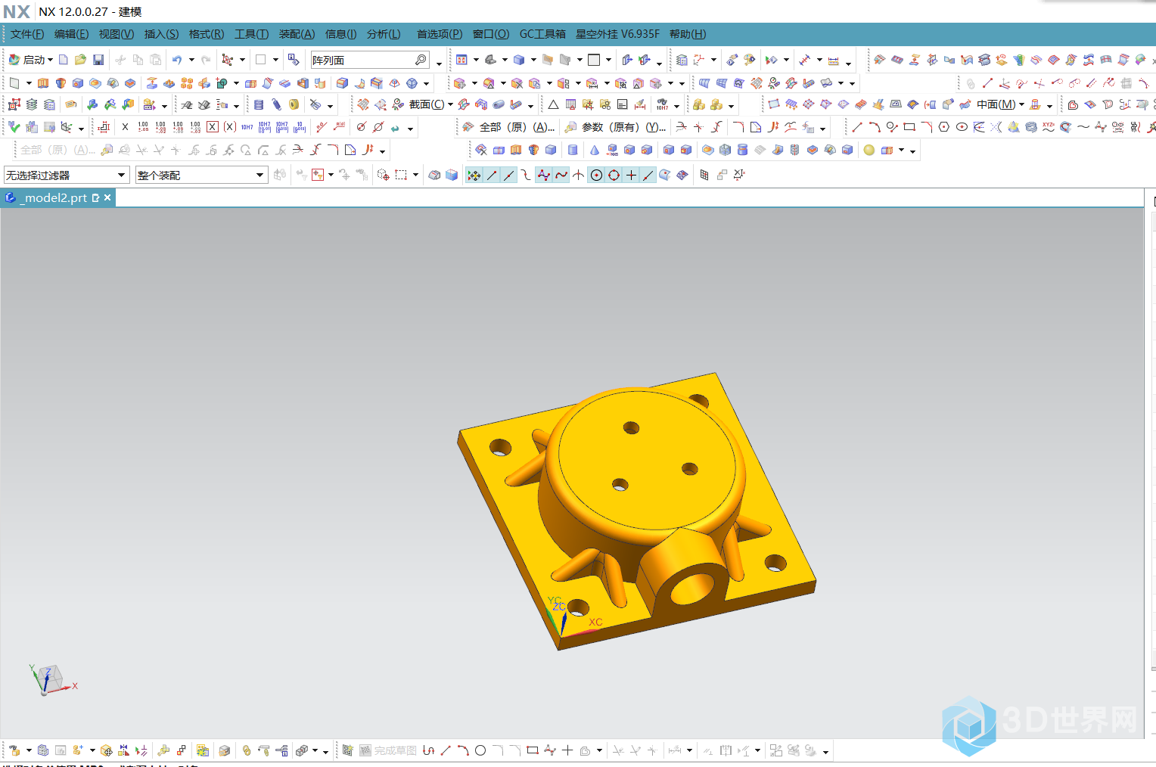Click the New file icon
The width and height of the screenshot is (1156, 767).
click(64, 60)
